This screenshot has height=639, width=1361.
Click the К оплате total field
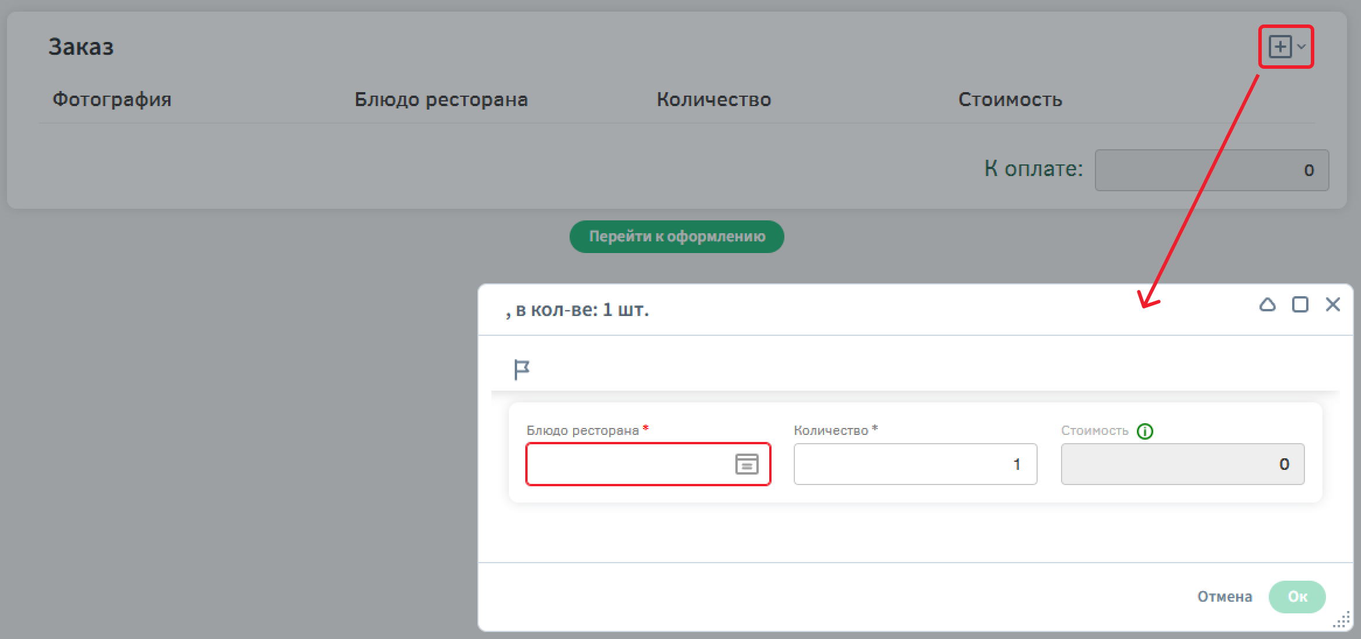(1212, 170)
